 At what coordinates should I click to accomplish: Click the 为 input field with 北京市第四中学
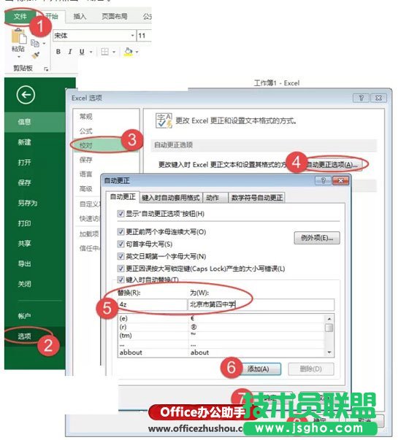(x=261, y=304)
